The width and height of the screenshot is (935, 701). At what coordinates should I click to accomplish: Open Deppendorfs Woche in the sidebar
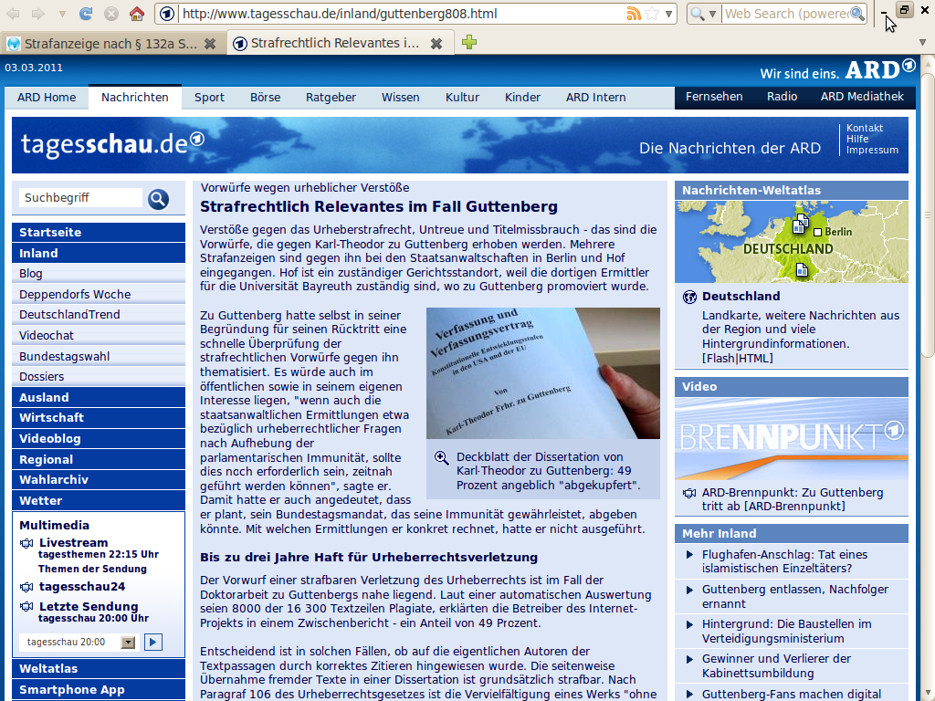click(99, 295)
